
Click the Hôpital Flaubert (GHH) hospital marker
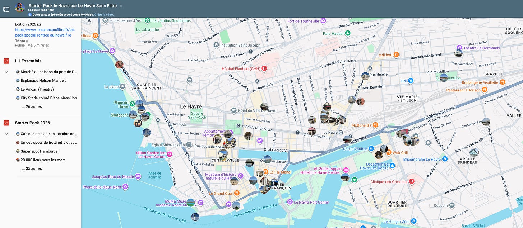pos(264,68)
